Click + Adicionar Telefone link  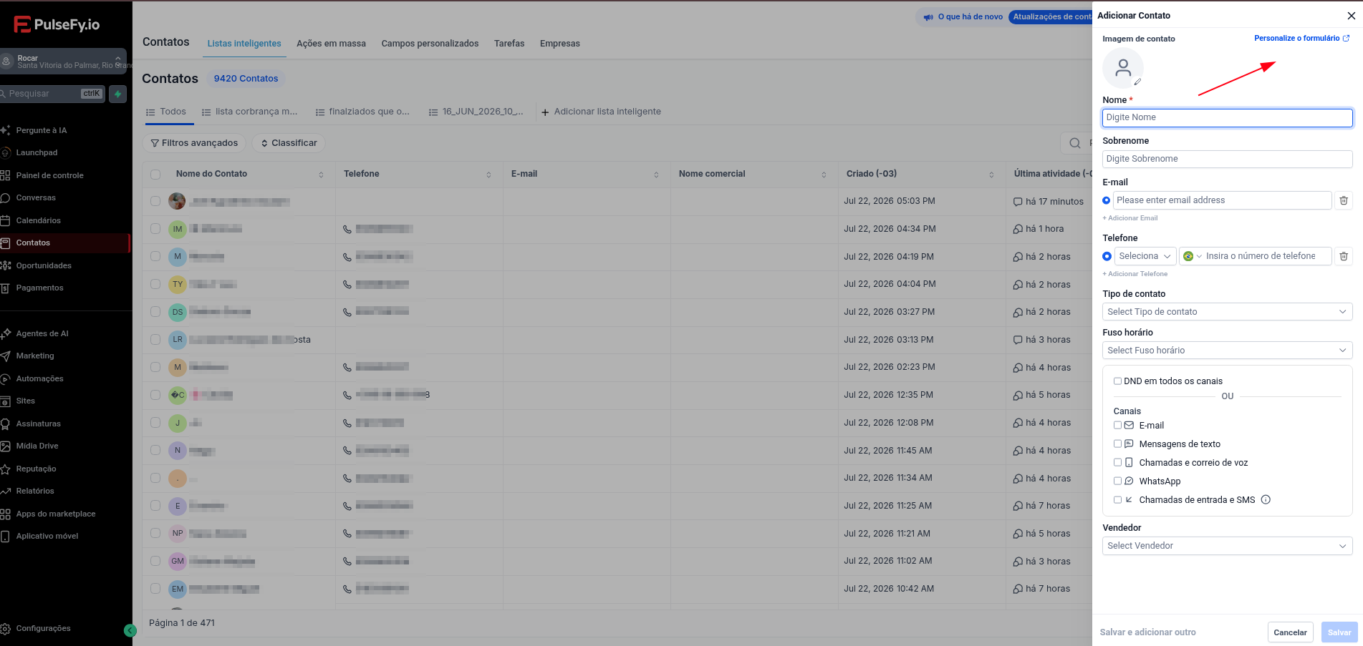[1135, 274]
